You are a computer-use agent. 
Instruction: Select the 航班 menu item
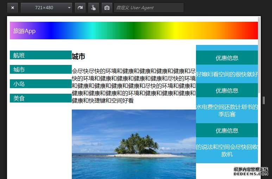pyautogui.click(x=41, y=55)
